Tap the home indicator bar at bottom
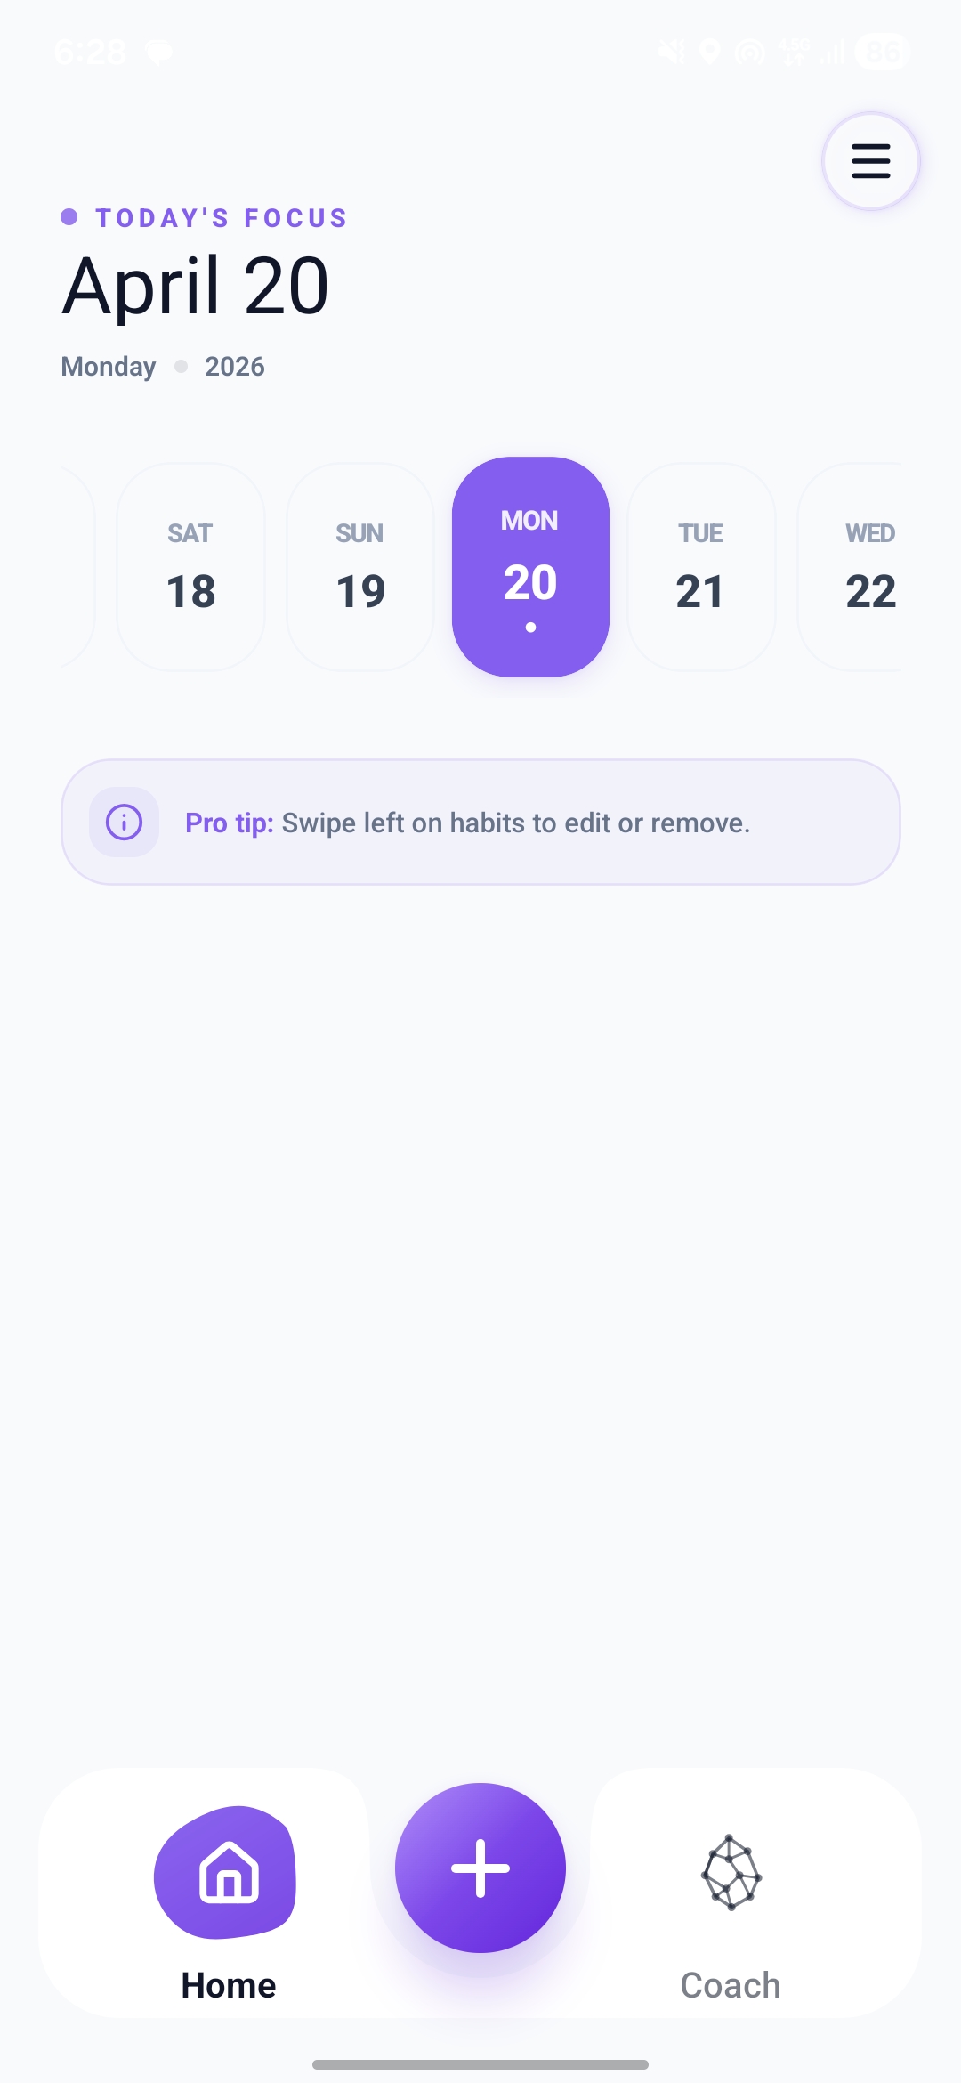 click(x=480, y=2064)
